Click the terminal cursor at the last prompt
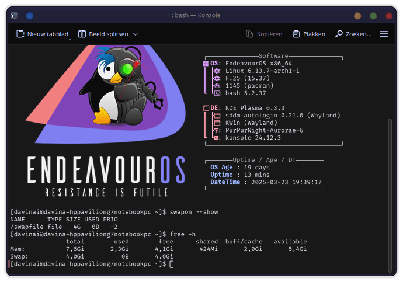403x282 pixels. pos(172,264)
